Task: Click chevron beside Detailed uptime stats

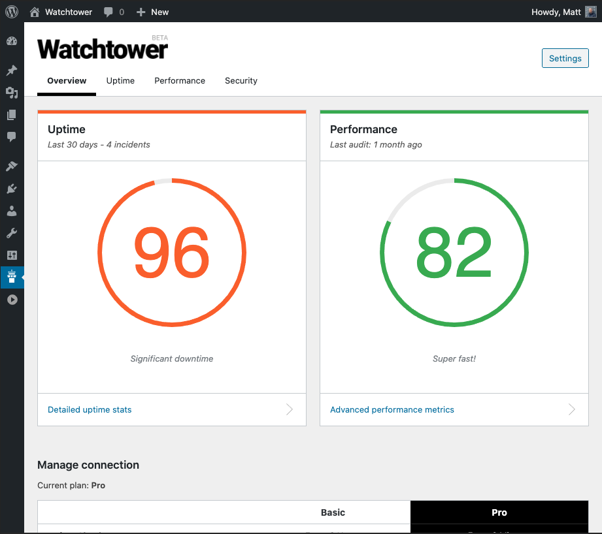Action: (x=290, y=409)
